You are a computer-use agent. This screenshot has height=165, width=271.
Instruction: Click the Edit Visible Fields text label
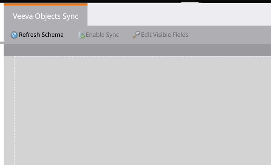(165, 35)
